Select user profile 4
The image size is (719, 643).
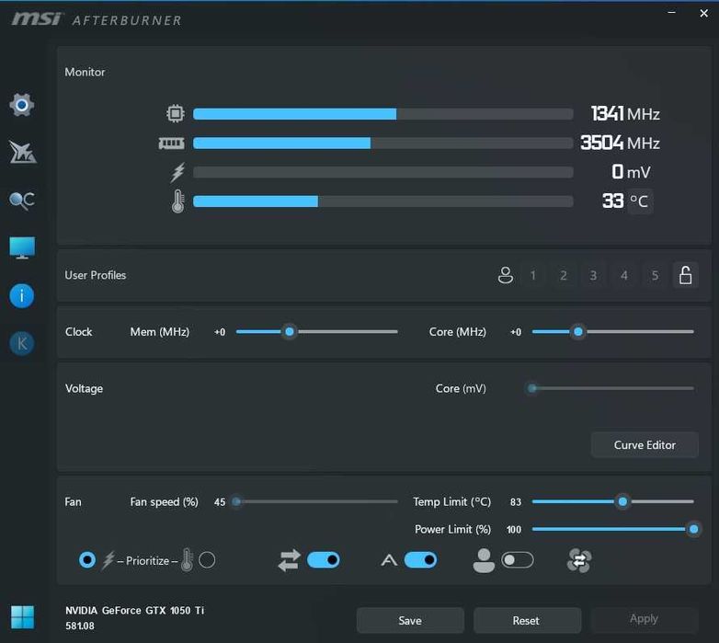(x=624, y=275)
